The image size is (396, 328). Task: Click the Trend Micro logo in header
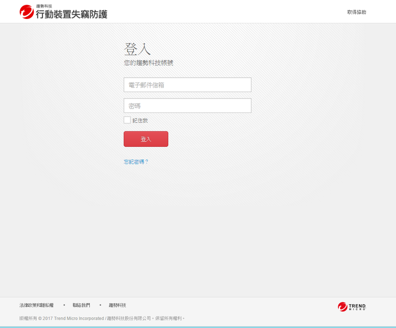pyautogui.click(x=27, y=12)
